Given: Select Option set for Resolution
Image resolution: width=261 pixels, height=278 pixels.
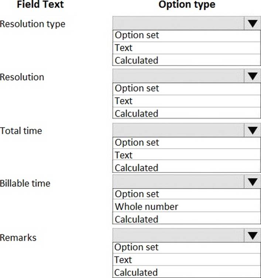Looking at the screenshot, I should click(x=186, y=89).
